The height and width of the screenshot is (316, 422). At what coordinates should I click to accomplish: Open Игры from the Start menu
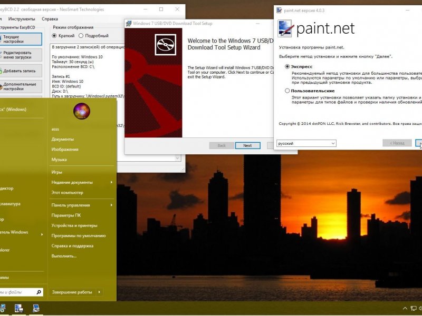[56, 172]
